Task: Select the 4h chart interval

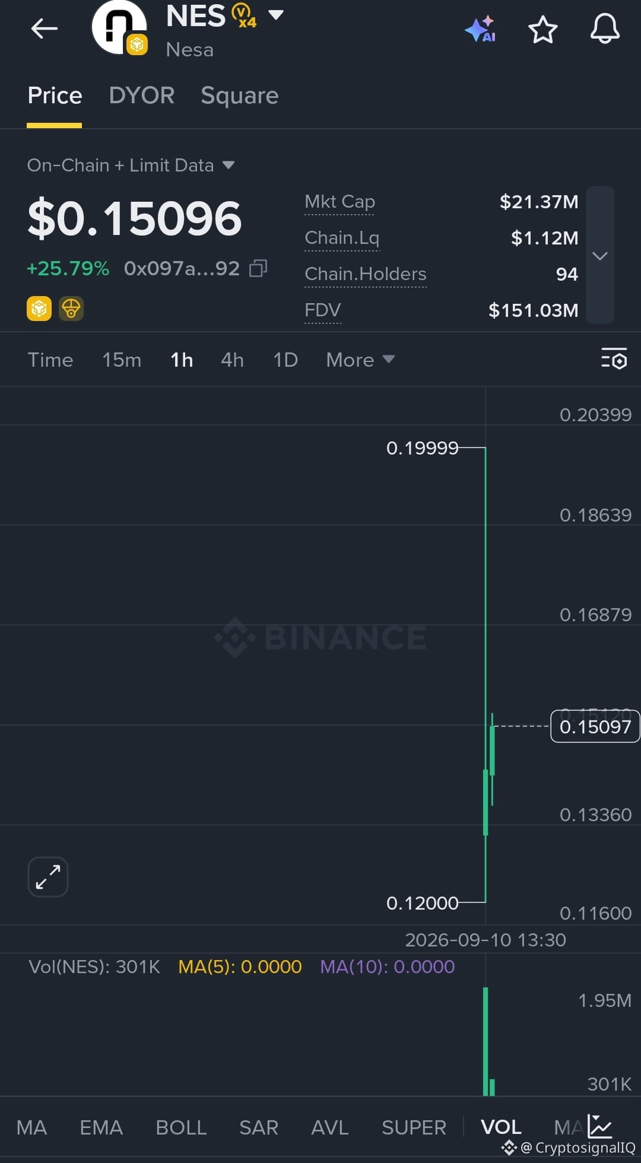Action: 232,360
